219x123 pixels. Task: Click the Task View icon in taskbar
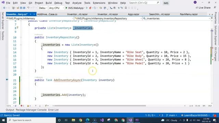[66, 120]
